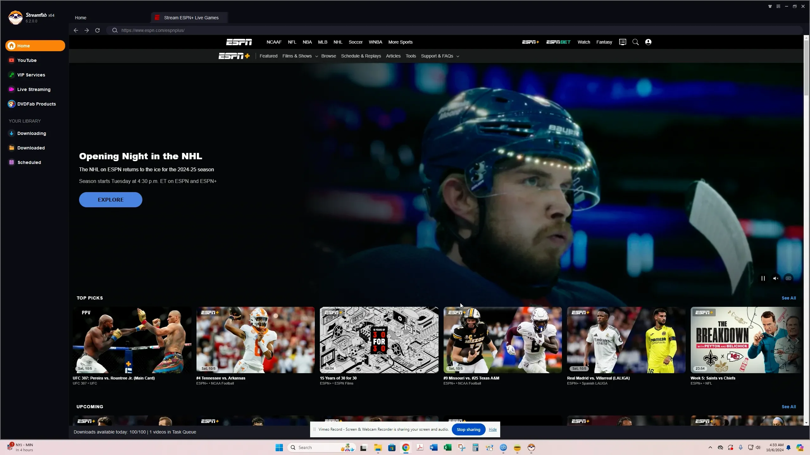Reload the ESPN+ page
Viewport: 810px width, 455px height.
coord(97,30)
